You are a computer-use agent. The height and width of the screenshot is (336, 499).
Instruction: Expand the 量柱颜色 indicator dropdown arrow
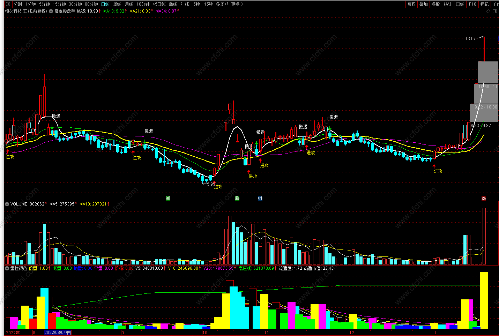[x=7, y=268]
